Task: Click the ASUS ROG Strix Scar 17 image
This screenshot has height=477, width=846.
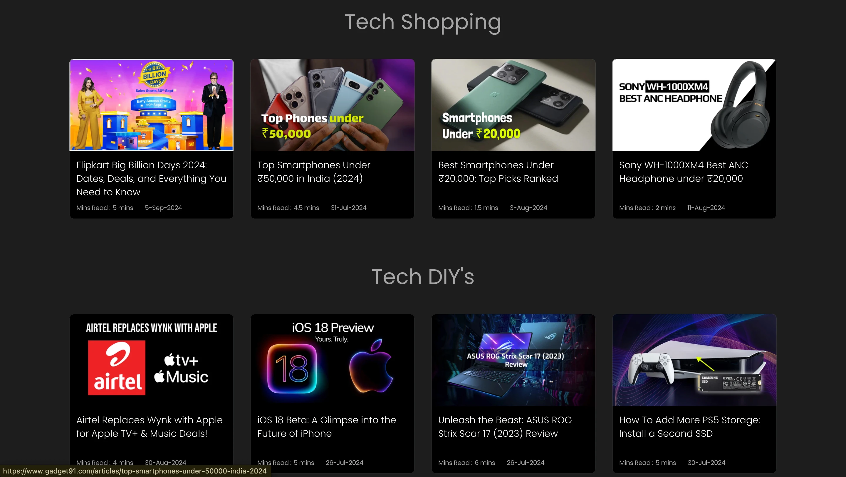Action: tap(513, 360)
